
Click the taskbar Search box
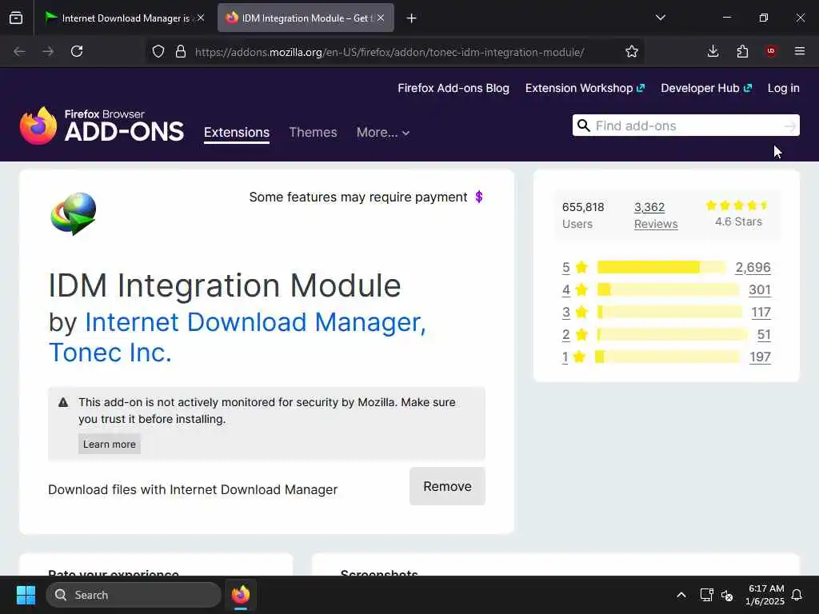[x=134, y=595]
